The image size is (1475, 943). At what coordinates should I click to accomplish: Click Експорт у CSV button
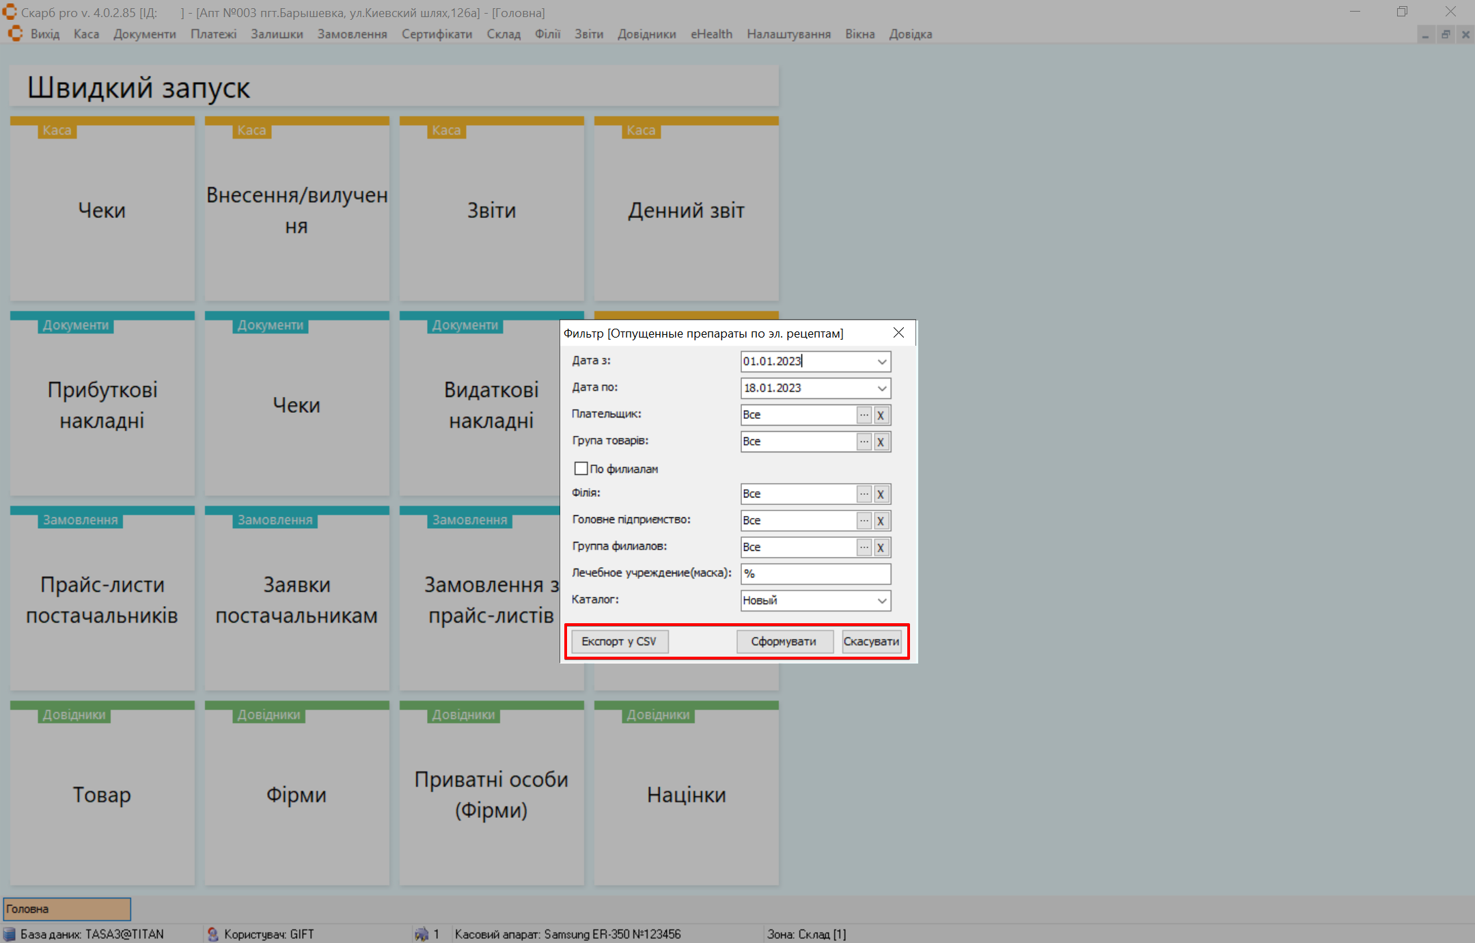point(619,642)
